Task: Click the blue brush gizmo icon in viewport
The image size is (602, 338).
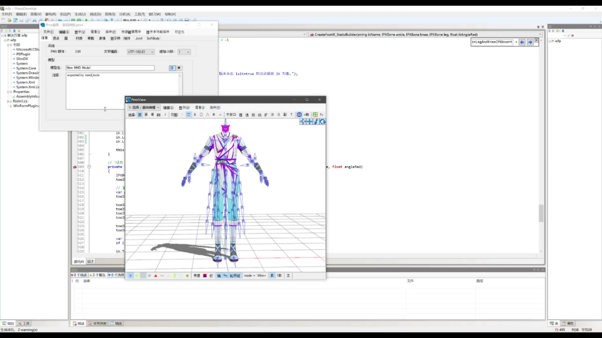Action: 316,122
